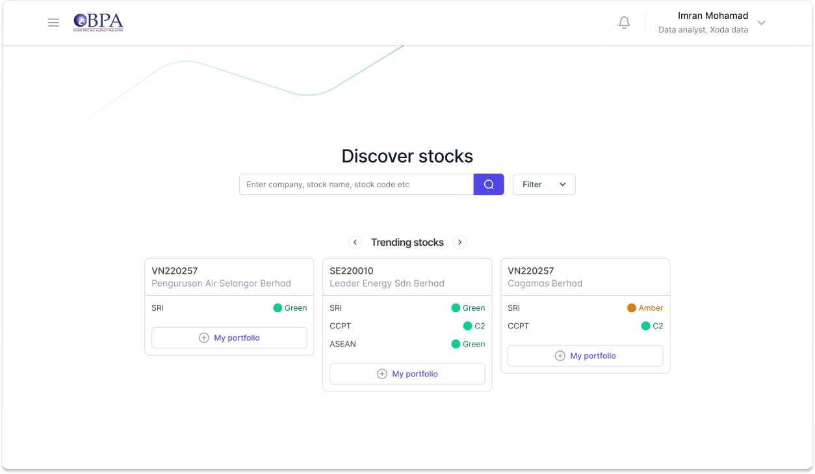This screenshot has height=474, width=815.
Task: Expand the user profile chevron
Action: (x=762, y=23)
